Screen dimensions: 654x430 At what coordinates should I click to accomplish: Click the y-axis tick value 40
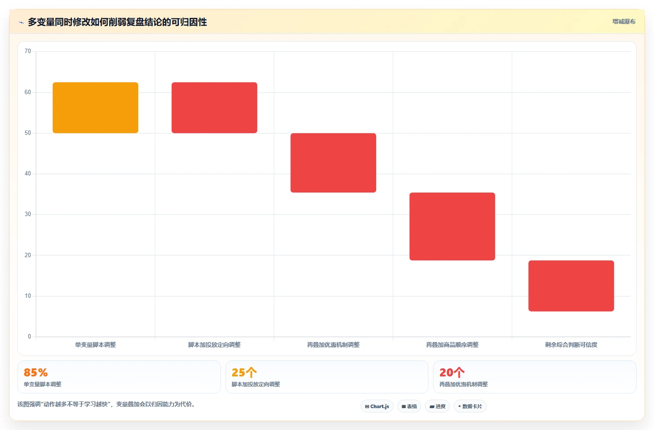pyautogui.click(x=28, y=174)
